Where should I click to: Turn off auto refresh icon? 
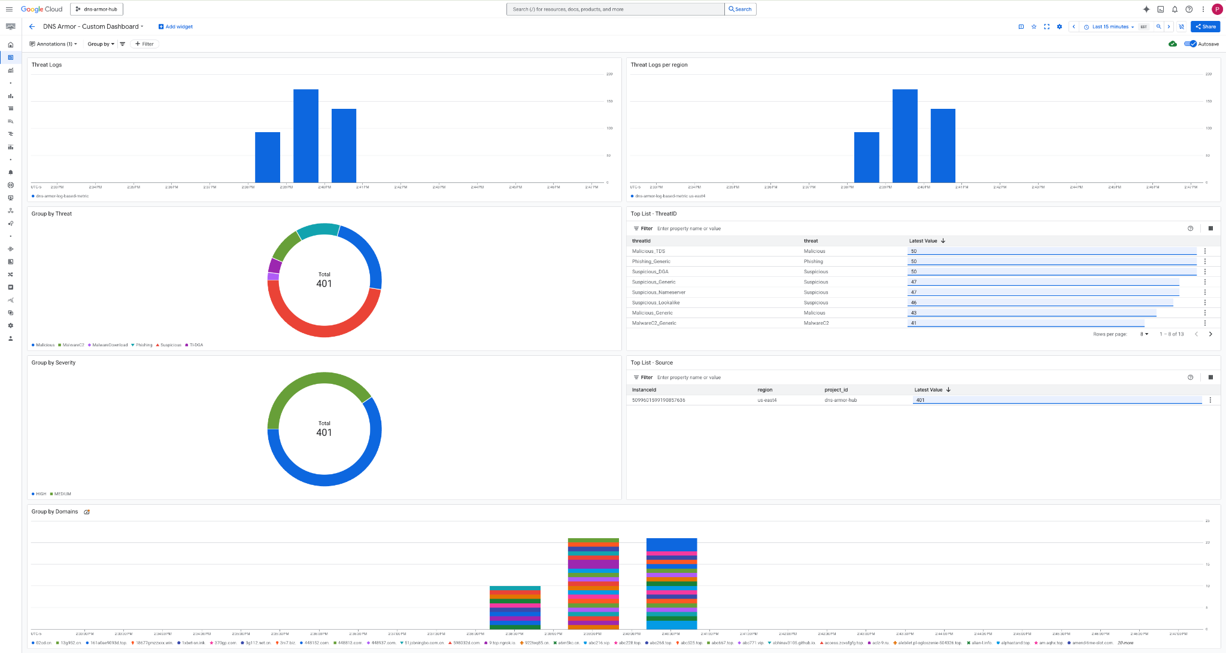click(1181, 27)
